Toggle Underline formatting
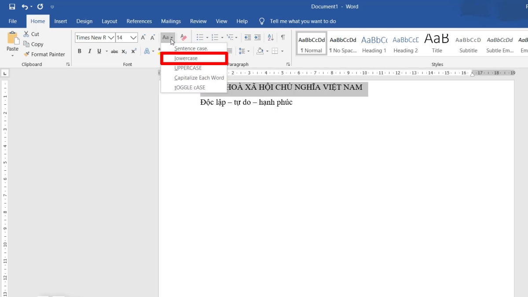This screenshot has height=297, width=528. tap(99, 51)
